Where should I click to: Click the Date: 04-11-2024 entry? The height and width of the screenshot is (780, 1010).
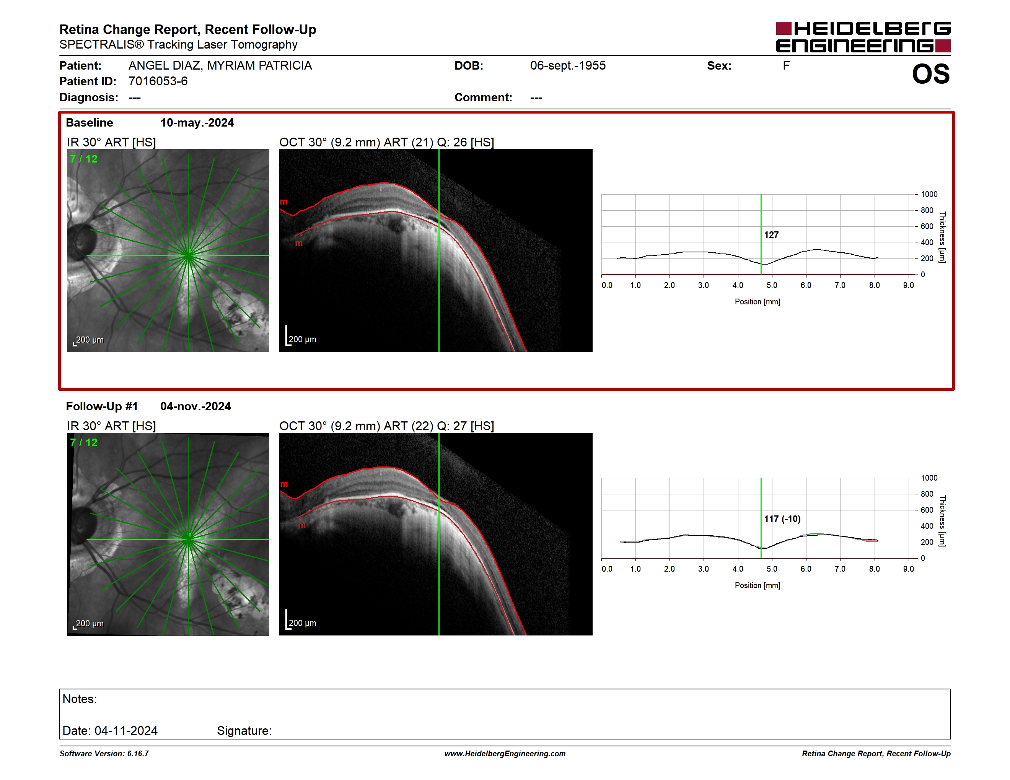pyautogui.click(x=110, y=731)
